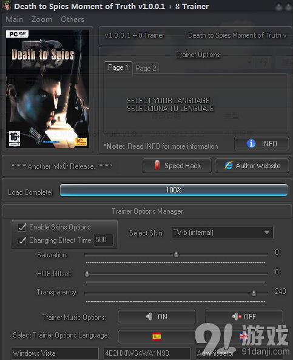This screenshot has width=293, height=360.
Task: Click the Trainer Options heading link
Action: (x=198, y=55)
